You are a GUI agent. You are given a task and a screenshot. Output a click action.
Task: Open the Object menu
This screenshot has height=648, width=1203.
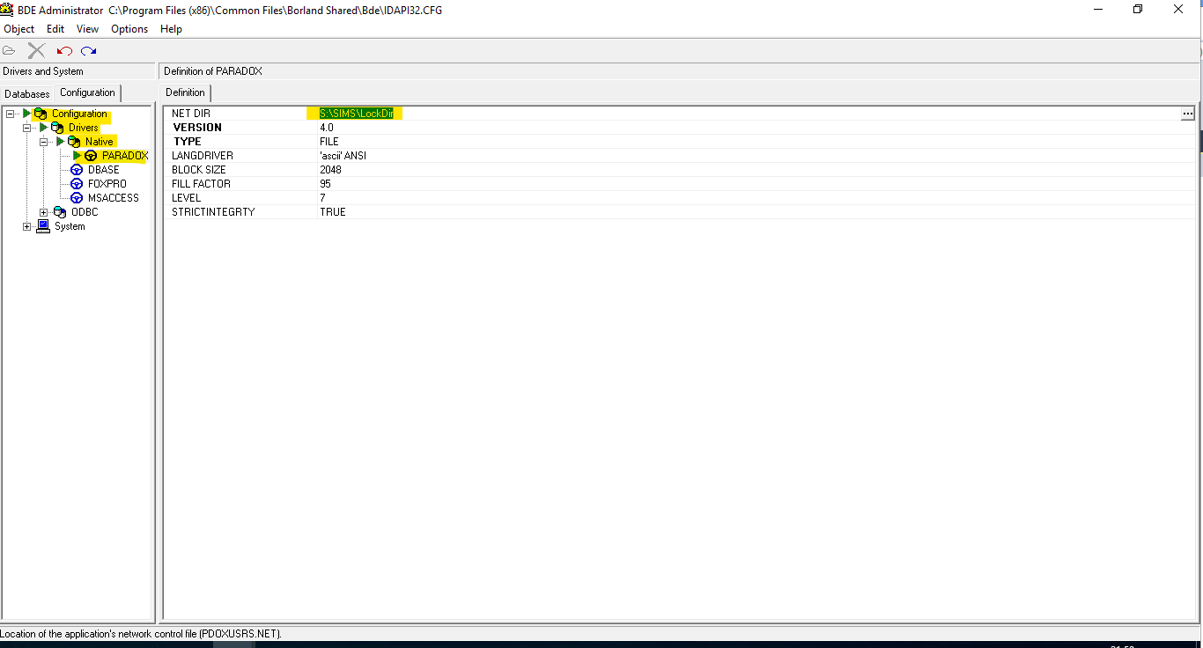[x=18, y=28]
